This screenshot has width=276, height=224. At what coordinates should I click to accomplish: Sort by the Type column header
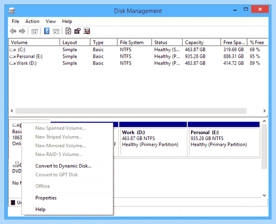104,42
